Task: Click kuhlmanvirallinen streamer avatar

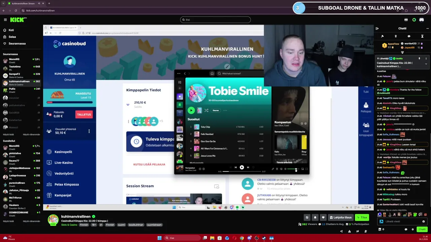Action: (x=53, y=220)
